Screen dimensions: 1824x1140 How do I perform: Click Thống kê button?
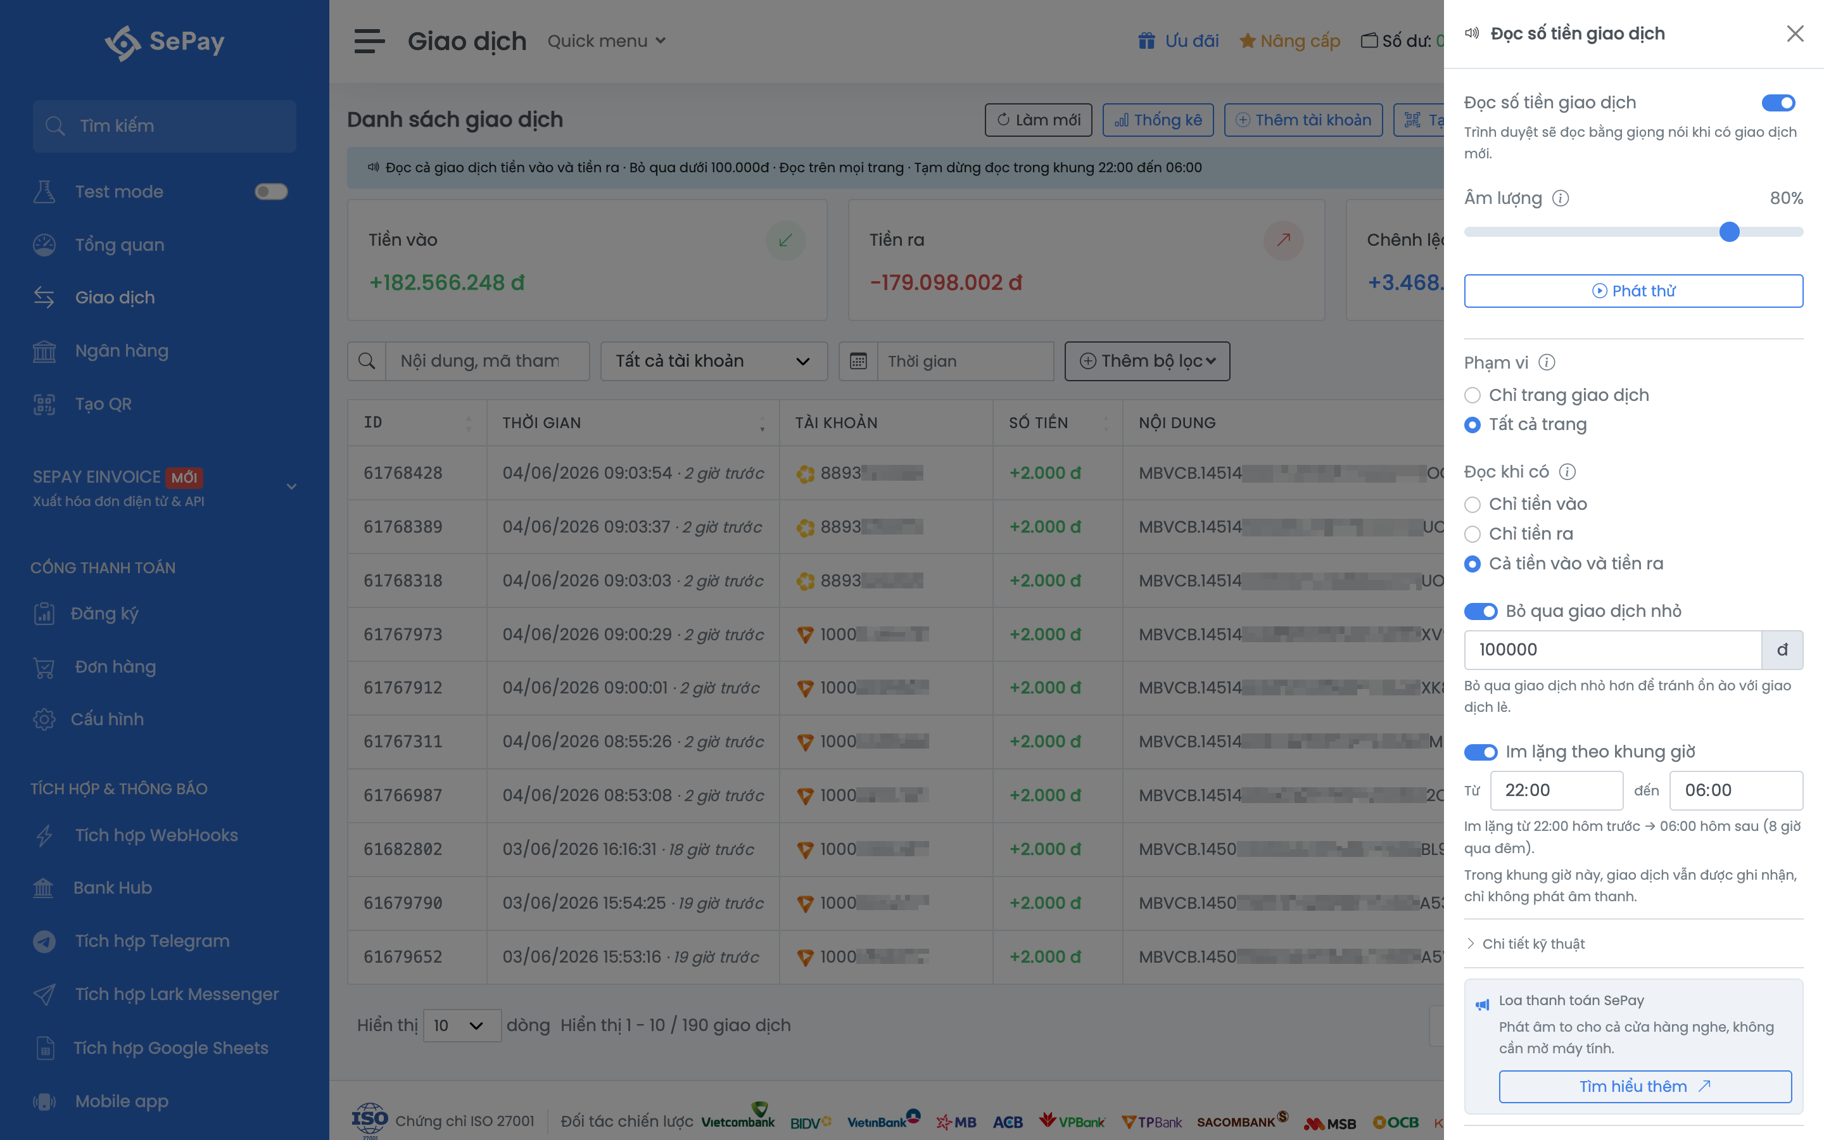pyautogui.click(x=1158, y=120)
